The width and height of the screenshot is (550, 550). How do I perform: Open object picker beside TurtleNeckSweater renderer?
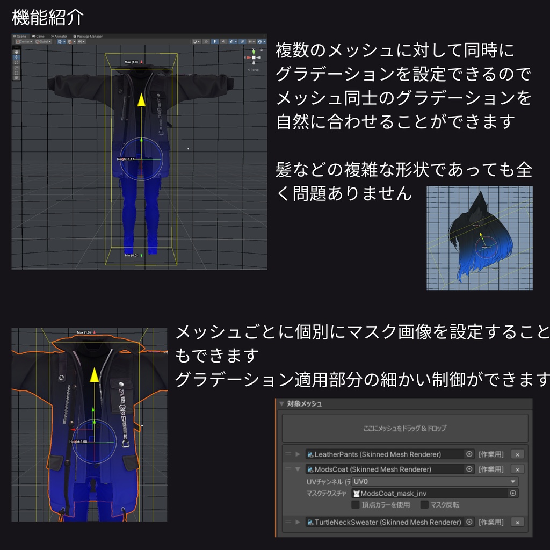point(468,523)
